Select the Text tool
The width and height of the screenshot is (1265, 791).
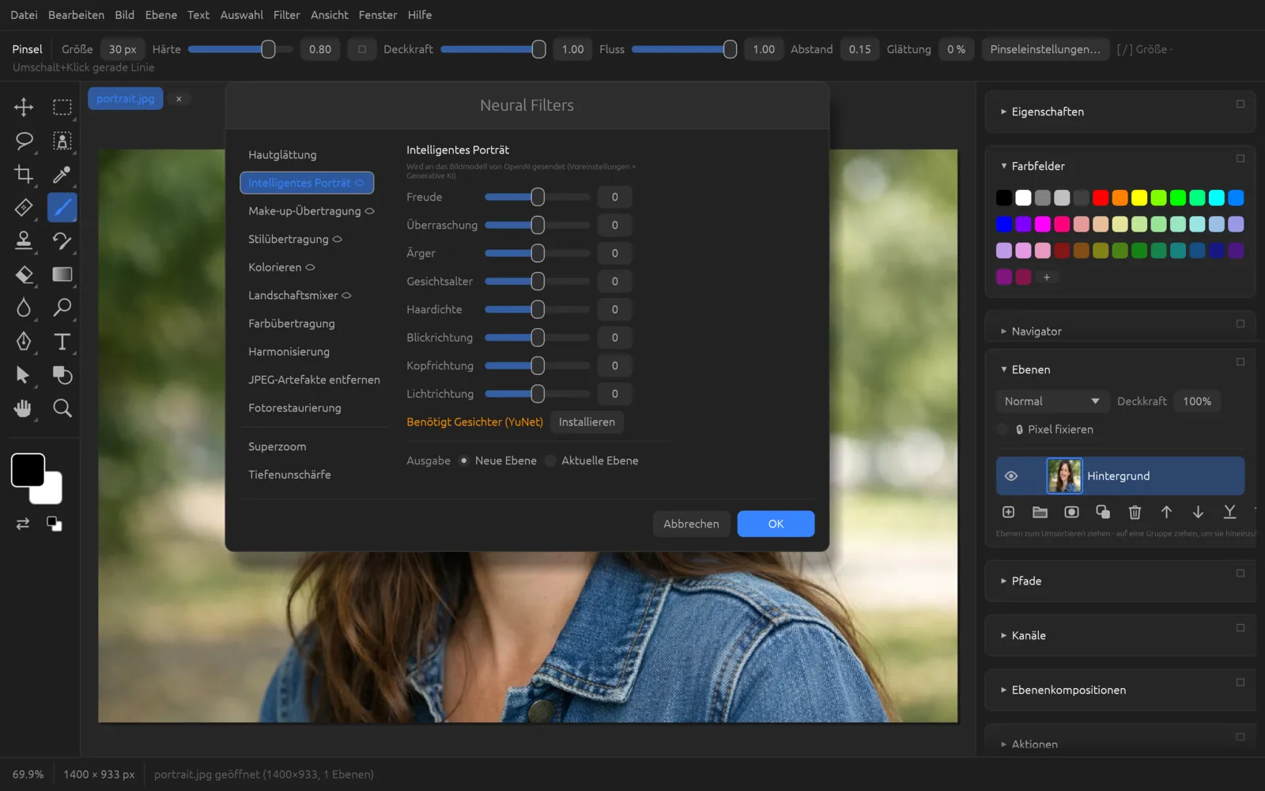(62, 342)
